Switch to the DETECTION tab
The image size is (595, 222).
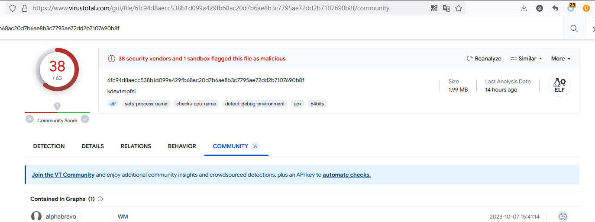tap(49, 146)
